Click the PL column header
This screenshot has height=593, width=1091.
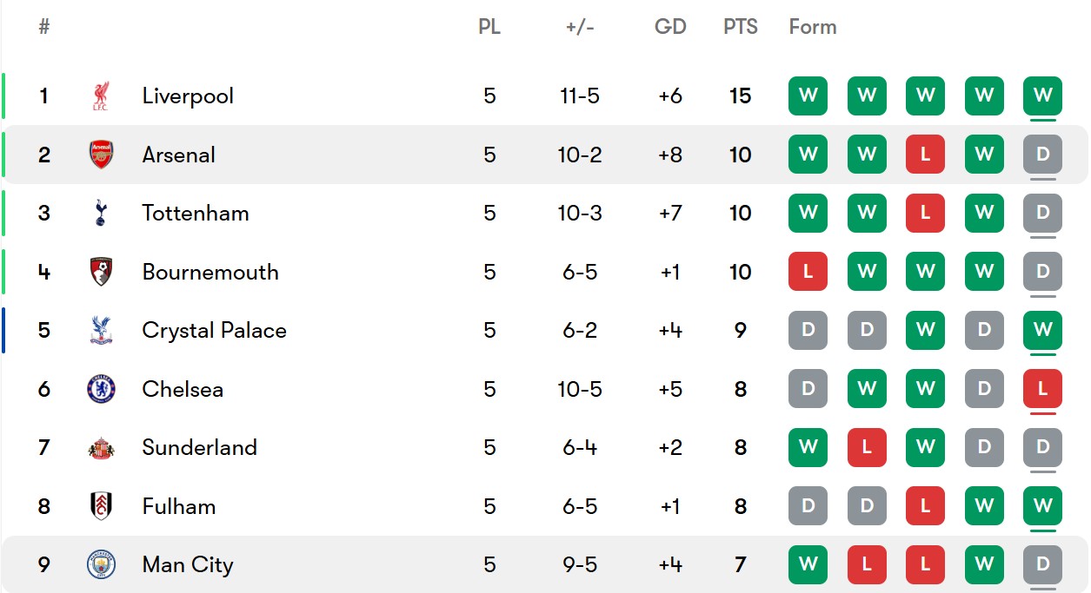point(489,27)
